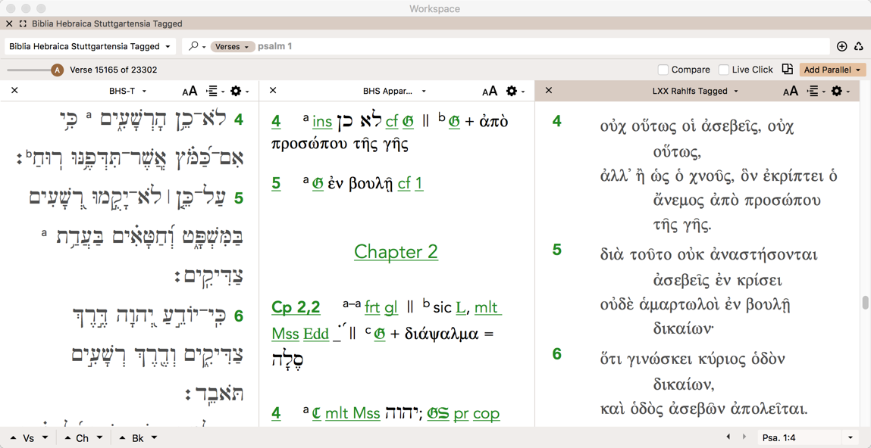The image size is (871, 448).
Task: Close the LXX Rahlfs Tagged pane
Action: point(548,91)
